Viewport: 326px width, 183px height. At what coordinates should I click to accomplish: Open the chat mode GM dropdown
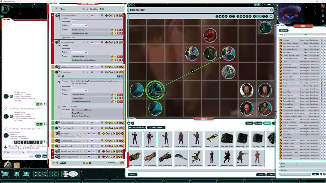pyautogui.click(x=14, y=152)
